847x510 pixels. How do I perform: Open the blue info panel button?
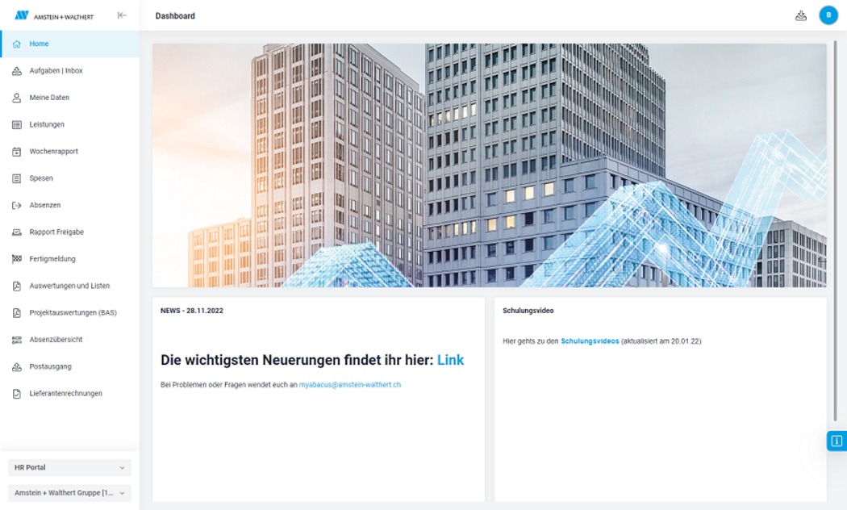837,441
